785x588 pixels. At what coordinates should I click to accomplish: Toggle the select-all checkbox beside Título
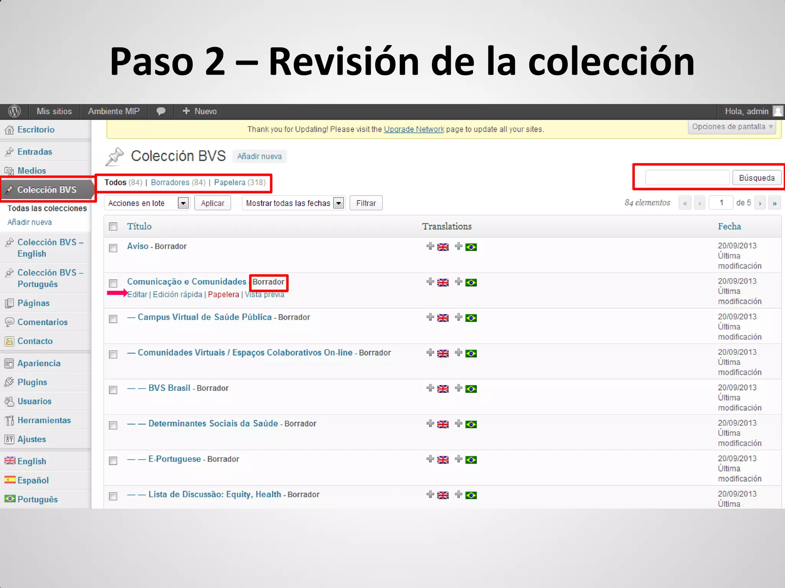pyautogui.click(x=113, y=227)
